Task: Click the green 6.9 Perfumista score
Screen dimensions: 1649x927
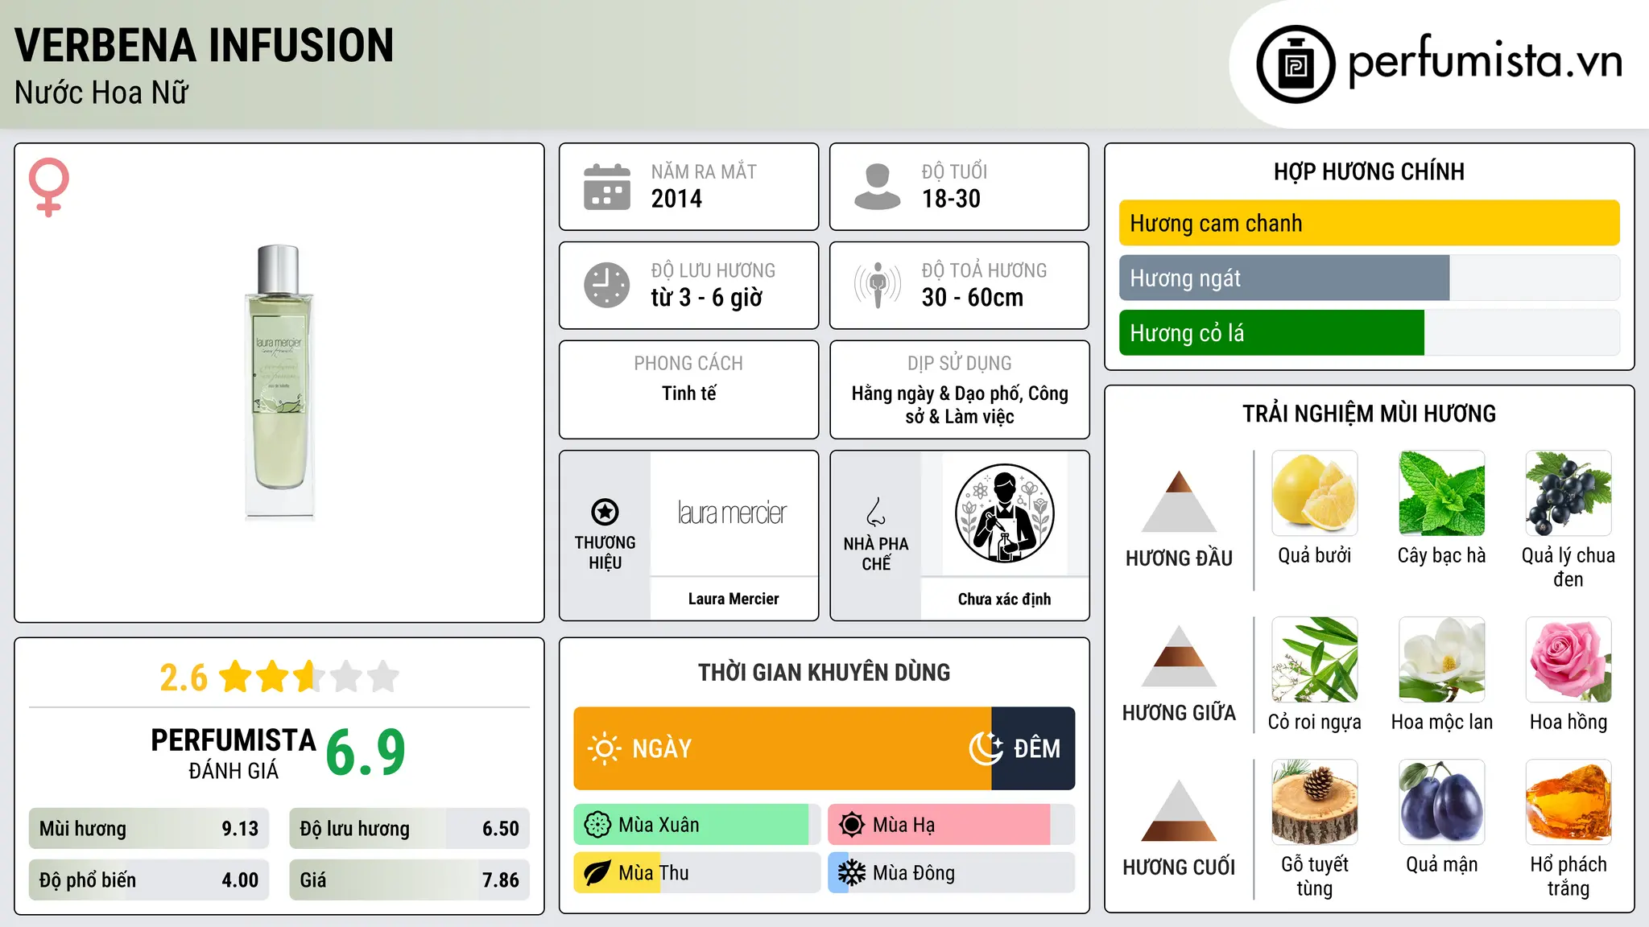Action: point(366,752)
